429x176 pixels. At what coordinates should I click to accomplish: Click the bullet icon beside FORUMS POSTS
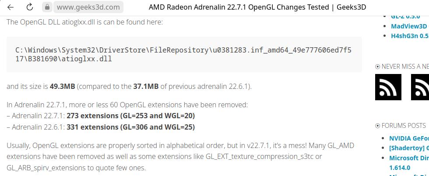pyautogui.click(x=378, y=126)
